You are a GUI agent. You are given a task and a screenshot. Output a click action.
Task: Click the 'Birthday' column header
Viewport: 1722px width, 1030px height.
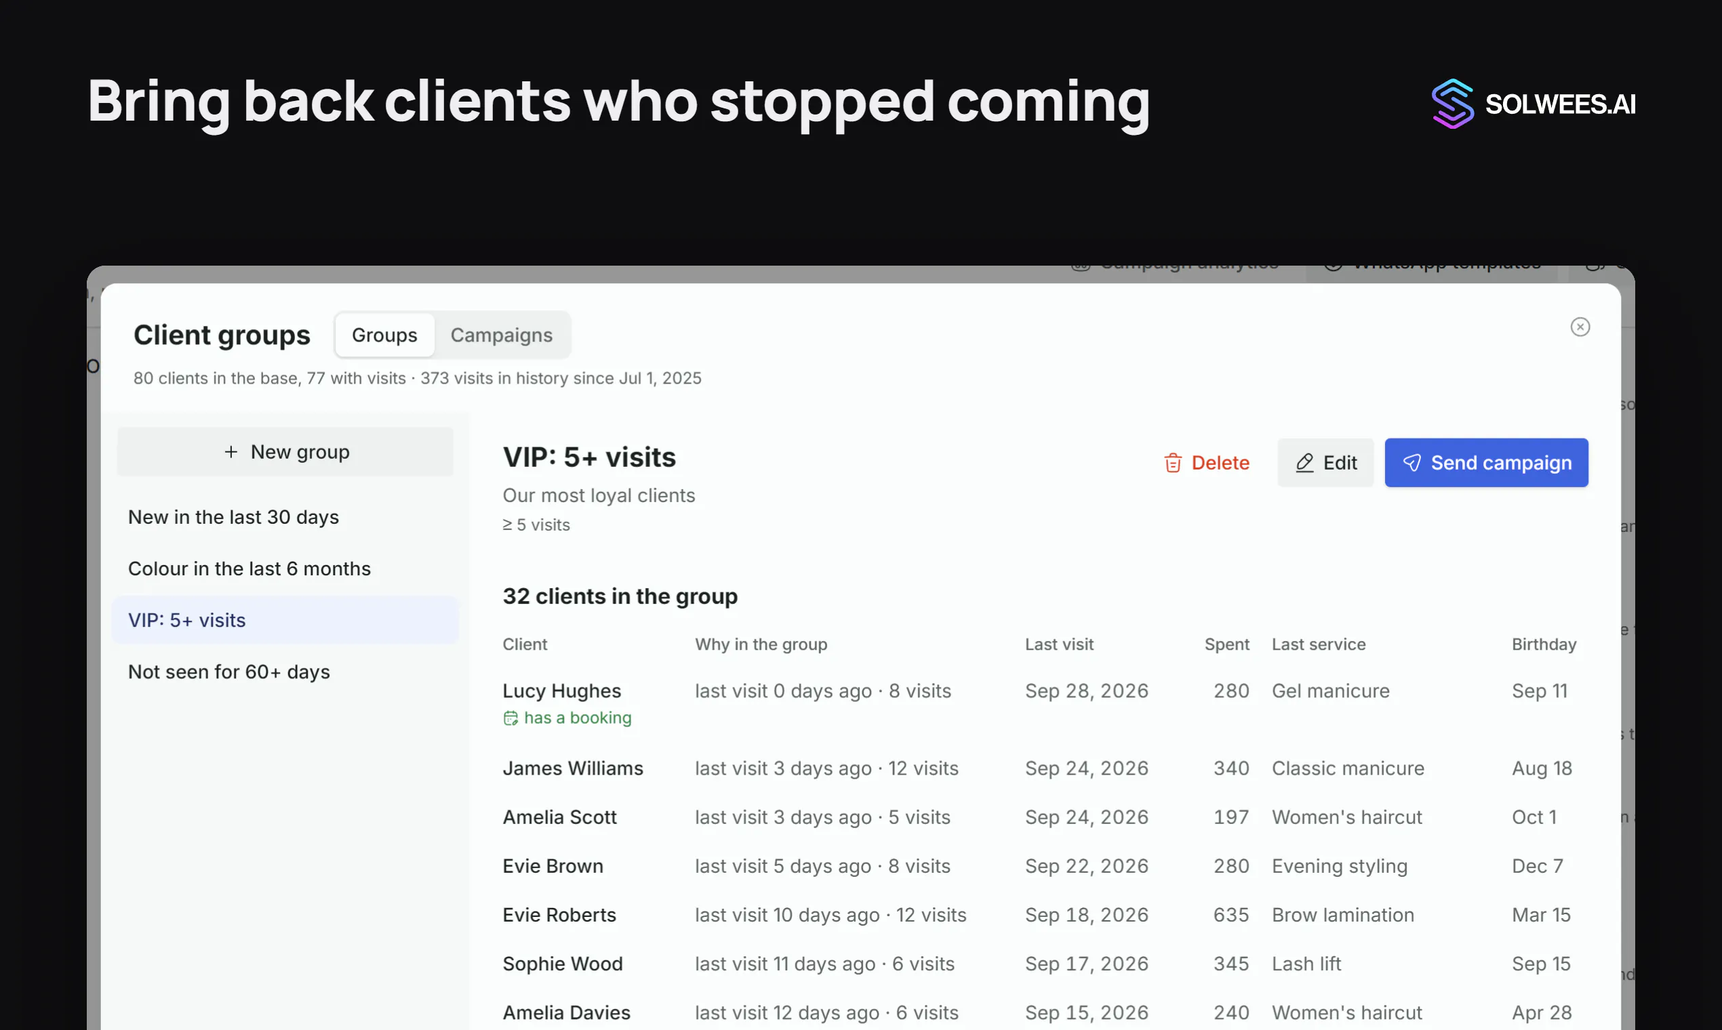pos(1544,645)
